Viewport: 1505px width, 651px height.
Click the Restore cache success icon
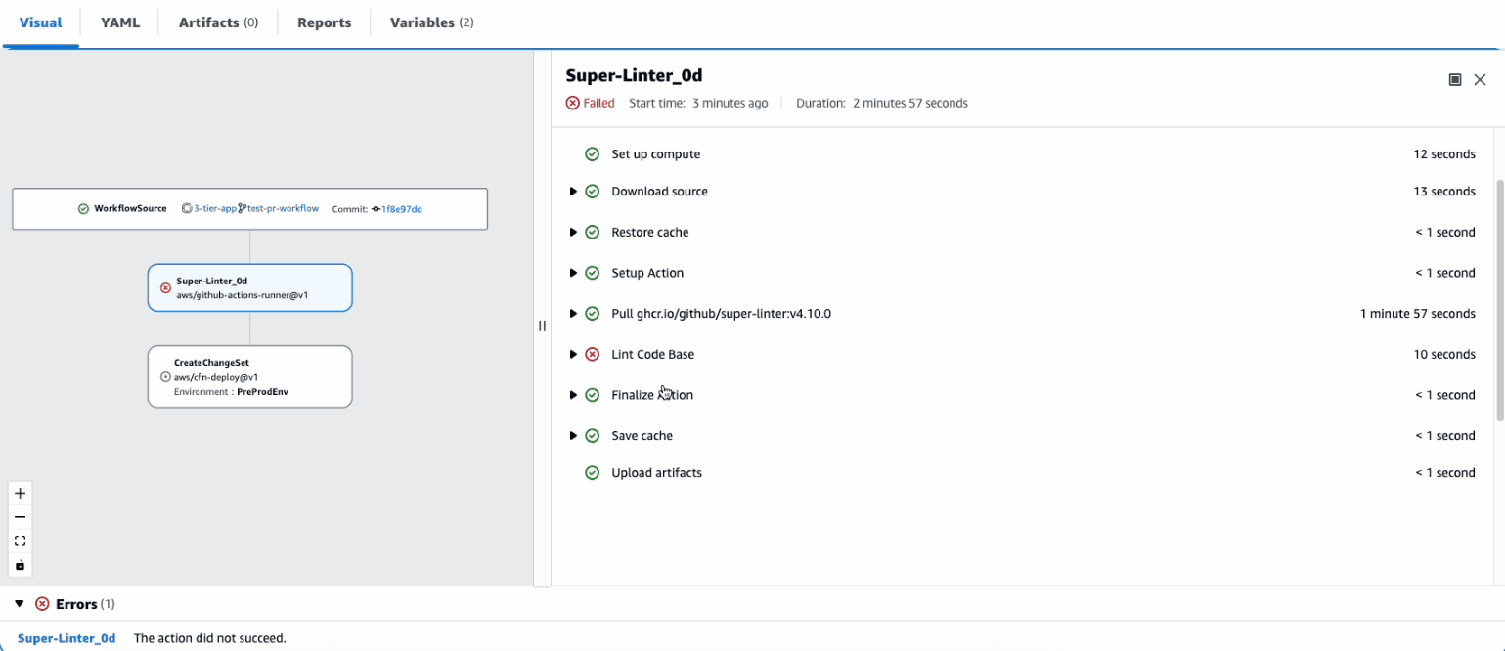pos(592,233)
